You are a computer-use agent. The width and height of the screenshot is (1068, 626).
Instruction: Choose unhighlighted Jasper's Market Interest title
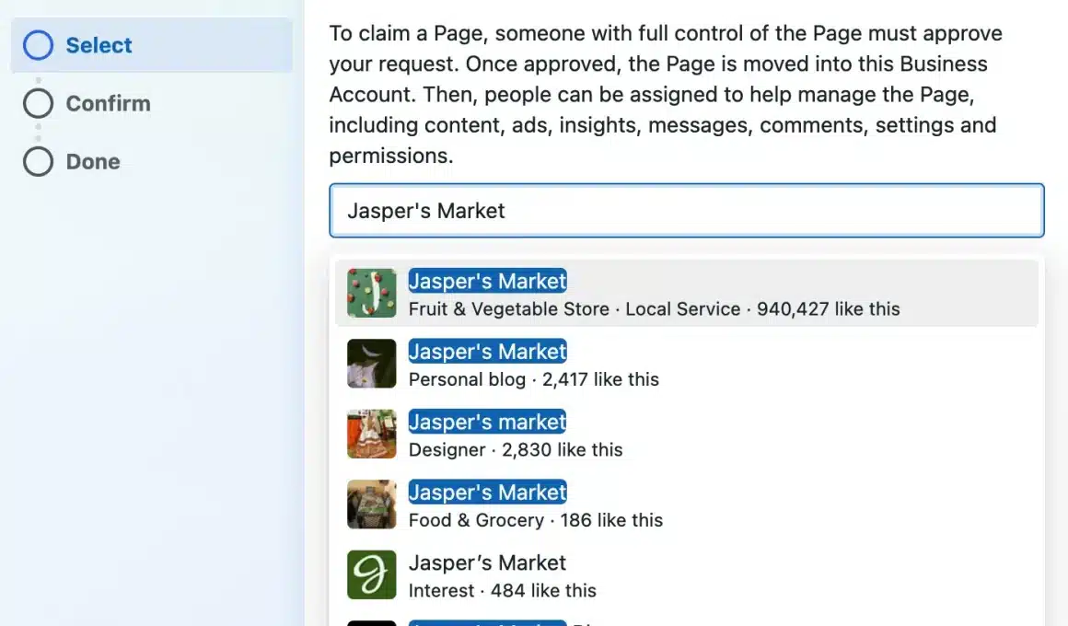tap(487, 562)
